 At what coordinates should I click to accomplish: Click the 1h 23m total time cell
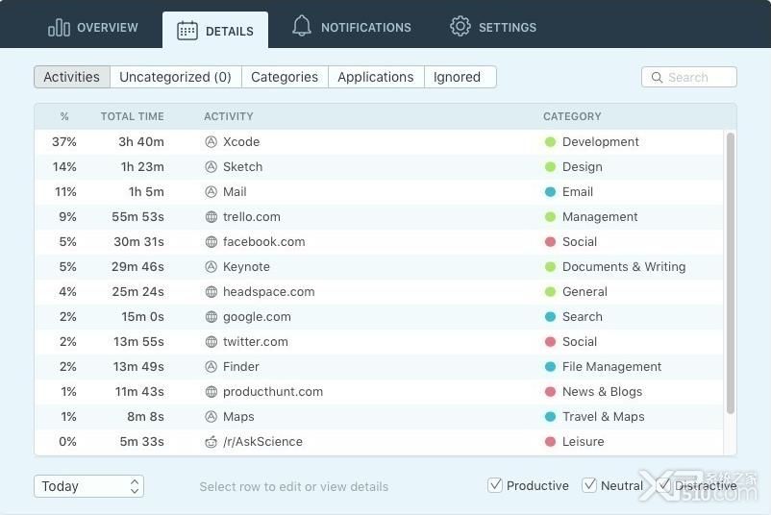pyautogui.click(x=142, y=167)
